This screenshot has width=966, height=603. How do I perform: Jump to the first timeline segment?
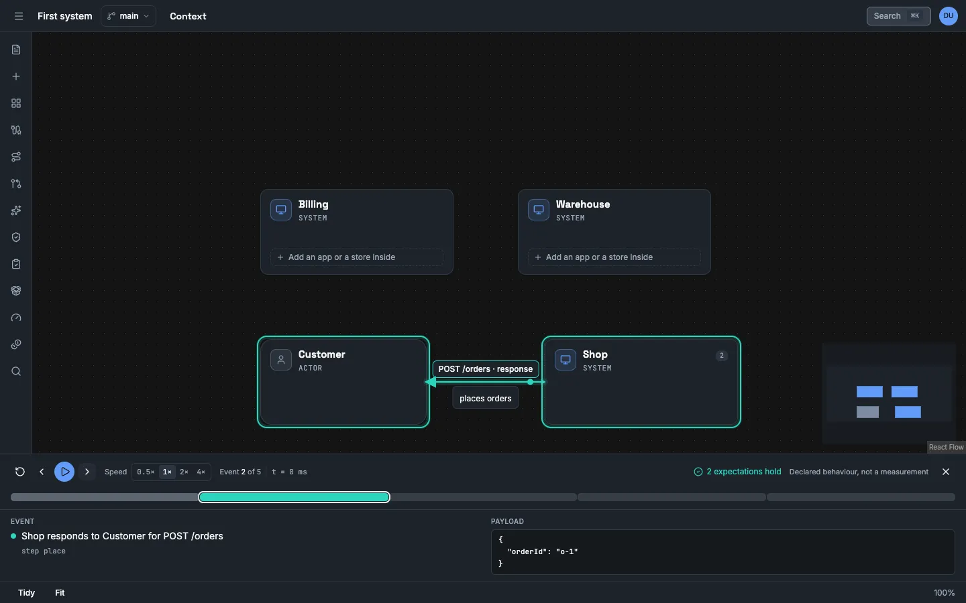pos(104,497)
